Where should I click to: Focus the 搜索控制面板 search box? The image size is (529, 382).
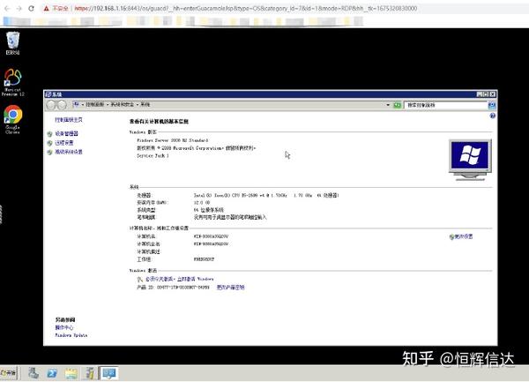446,105
